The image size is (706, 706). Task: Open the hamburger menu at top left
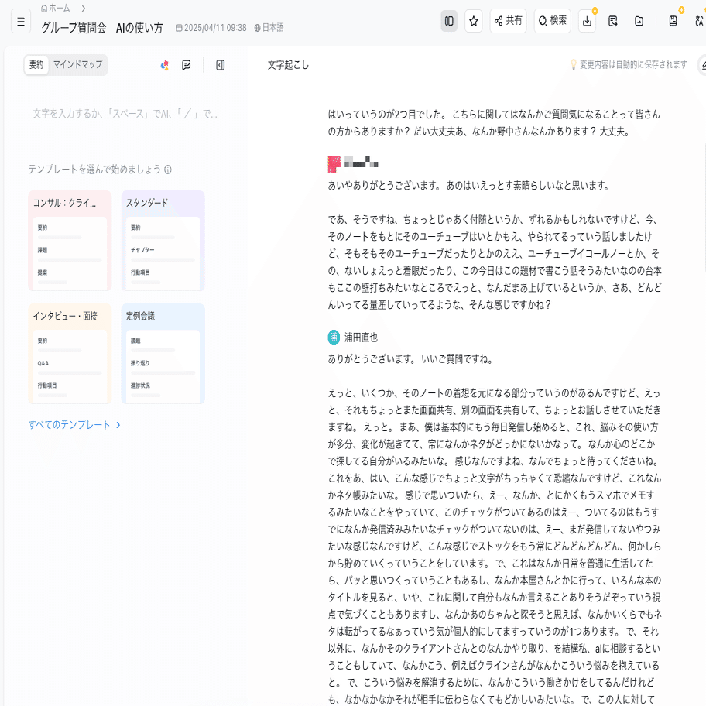(21, 21)
